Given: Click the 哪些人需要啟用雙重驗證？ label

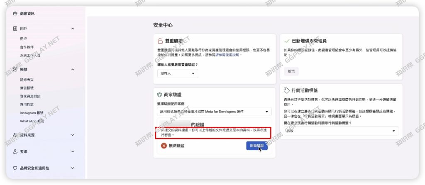Looking at the screenshot, I should pyautogui.click(x=178, y=64).
